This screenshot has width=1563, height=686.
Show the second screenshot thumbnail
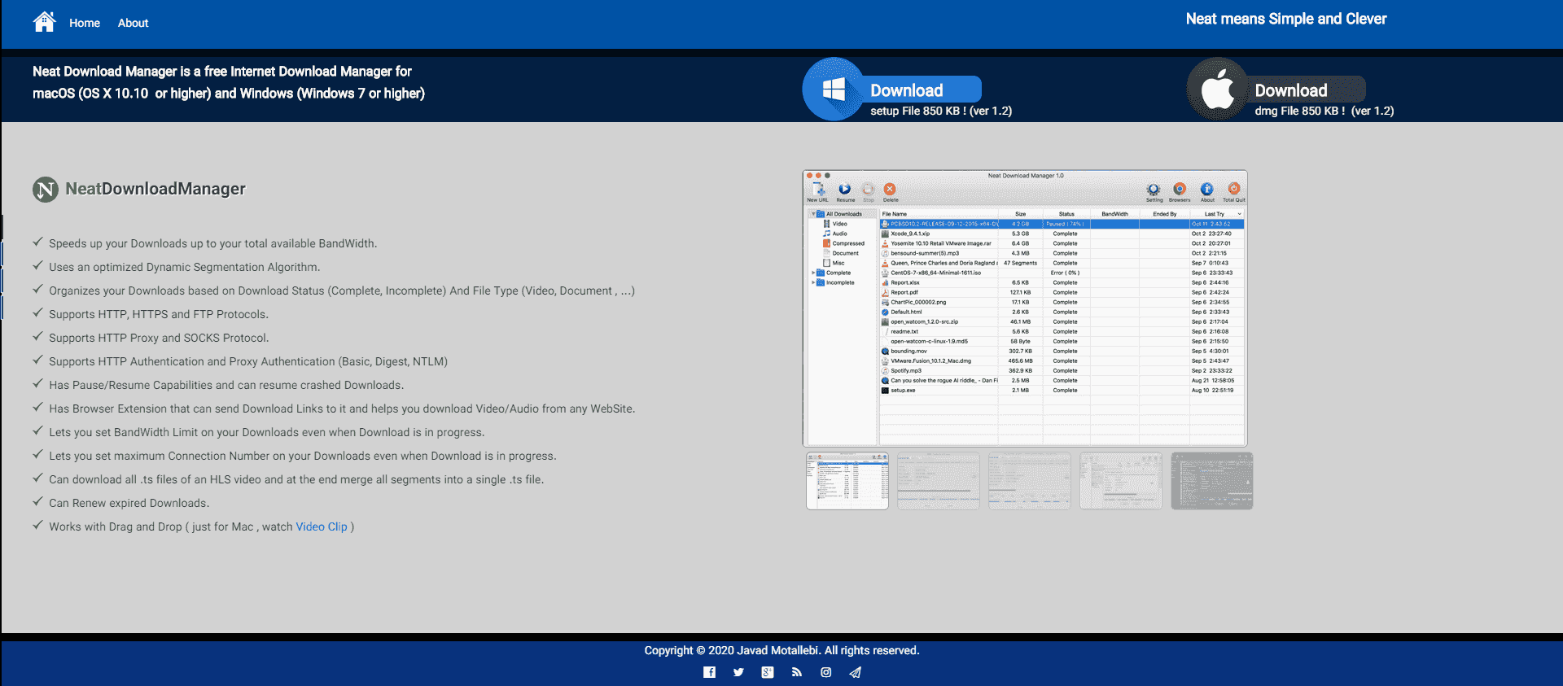click(938, 481)
